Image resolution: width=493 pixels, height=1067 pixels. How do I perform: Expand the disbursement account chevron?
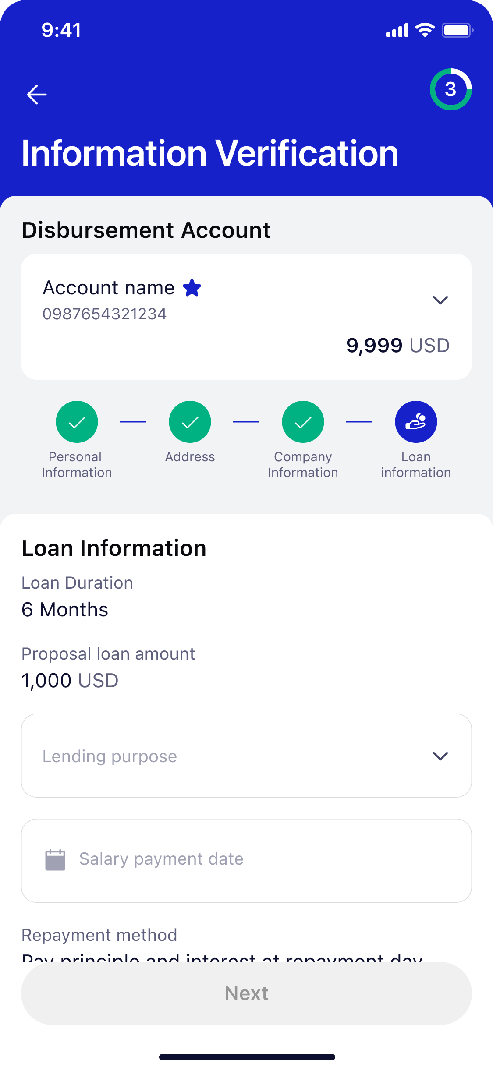pyautogui.click(x=440, y=300)
